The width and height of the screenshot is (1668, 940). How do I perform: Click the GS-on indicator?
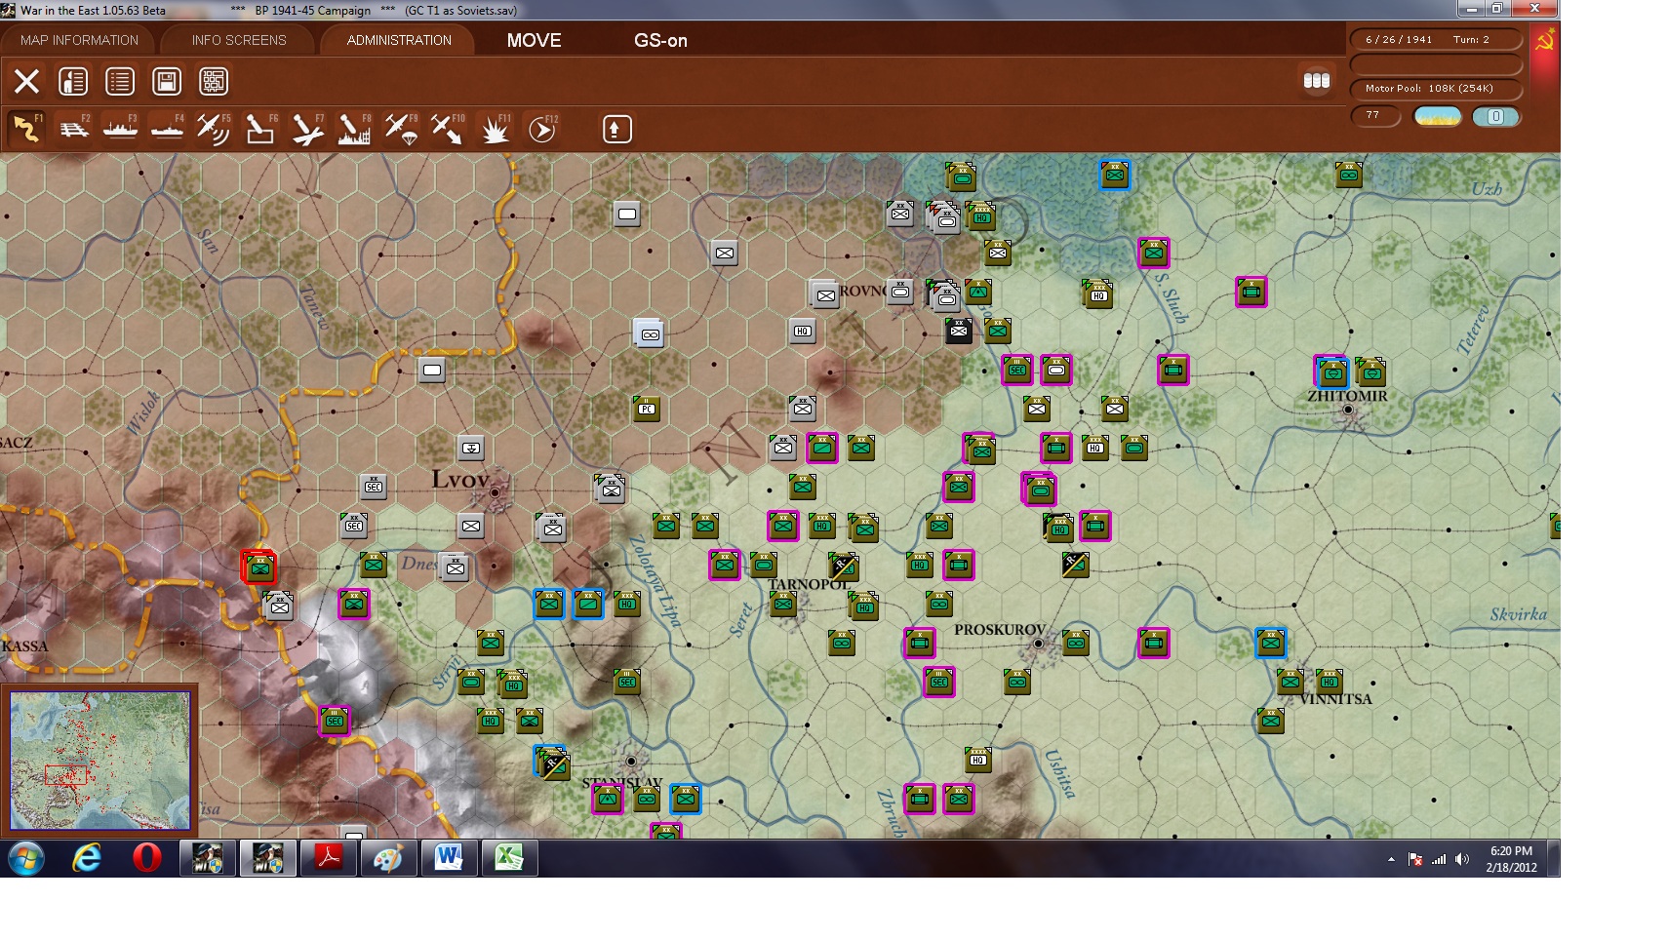pos(660,40)
